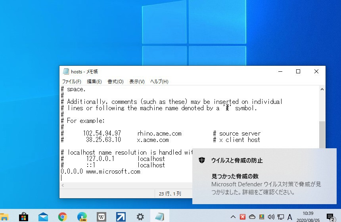
Task: Open File Explorer from the taskbar
Action: tap(4, 217)
